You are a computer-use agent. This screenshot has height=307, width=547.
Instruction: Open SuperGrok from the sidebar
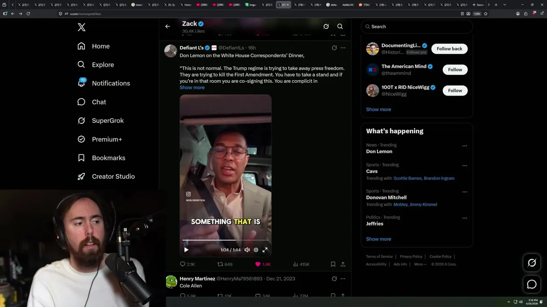pos(101,121)
